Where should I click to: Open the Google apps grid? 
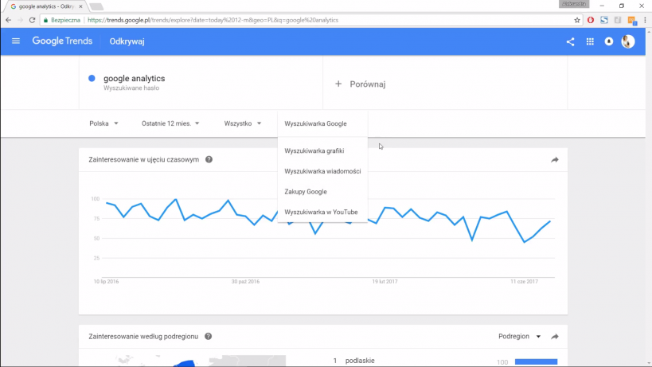click(590, 41)
